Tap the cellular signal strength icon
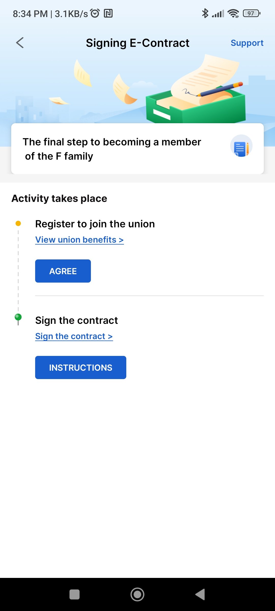 click(x=218, y=13)
